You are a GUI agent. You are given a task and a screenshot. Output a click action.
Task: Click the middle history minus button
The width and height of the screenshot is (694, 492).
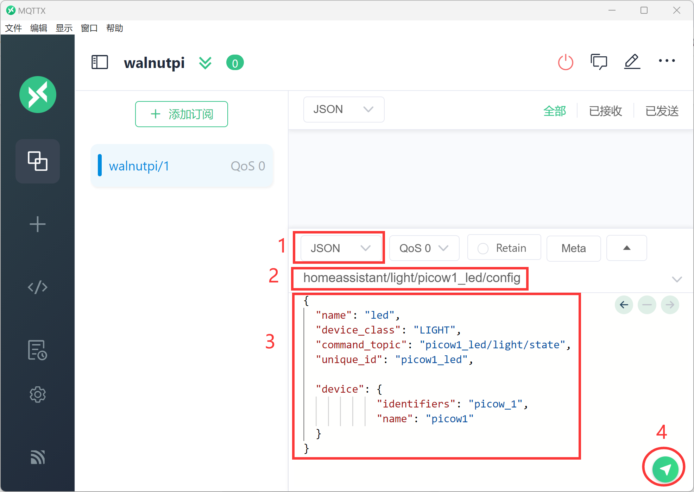[647, 305]
